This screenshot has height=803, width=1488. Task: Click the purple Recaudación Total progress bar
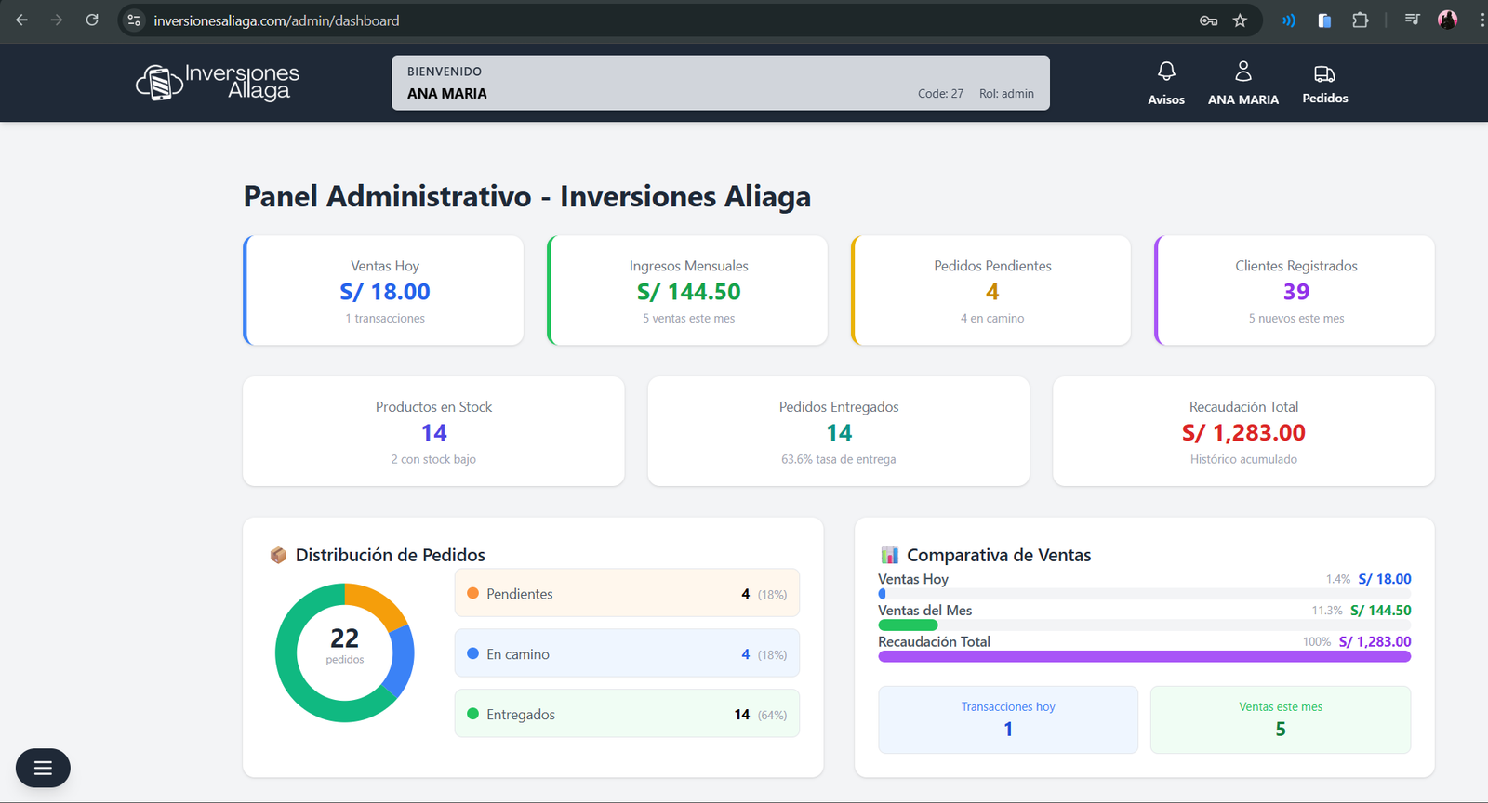click(1144, 656)
